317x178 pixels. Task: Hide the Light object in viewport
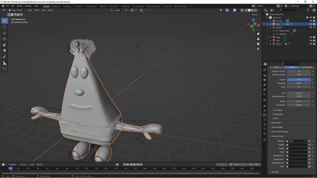(x=311, y=37)
